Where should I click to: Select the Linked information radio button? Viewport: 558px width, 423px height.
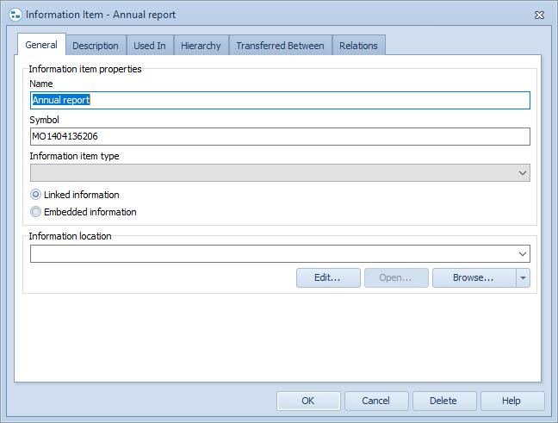point(35,195)
